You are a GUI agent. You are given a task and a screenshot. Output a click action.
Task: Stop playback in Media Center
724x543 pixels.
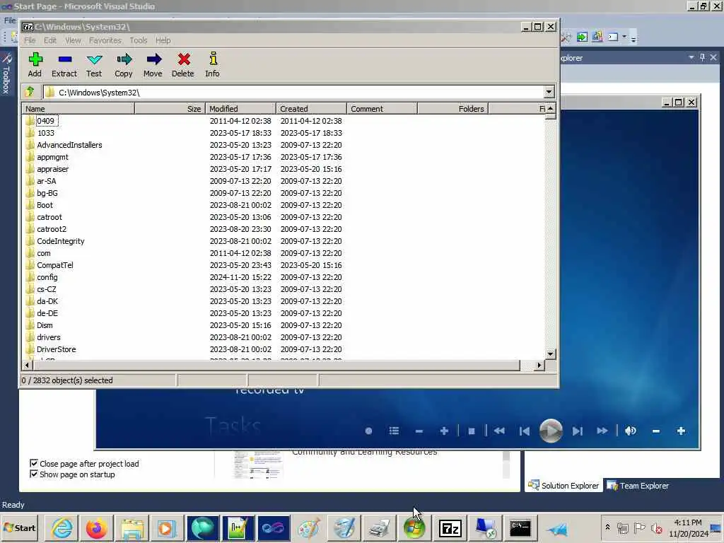coord(472,431)
